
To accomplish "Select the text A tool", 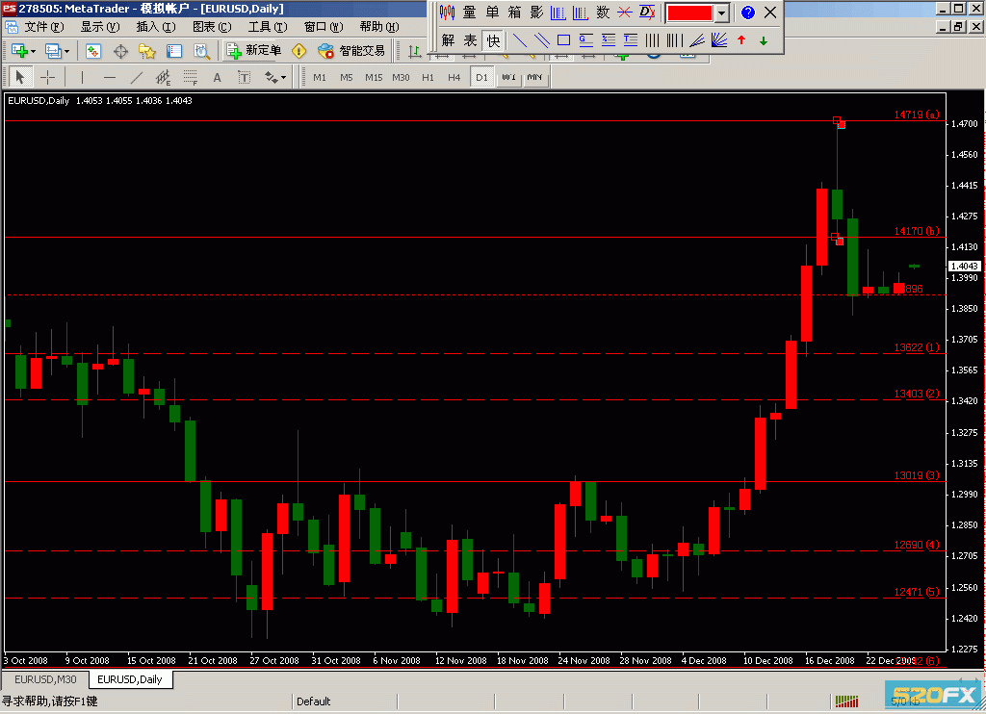I will click(x=217, y=77).
